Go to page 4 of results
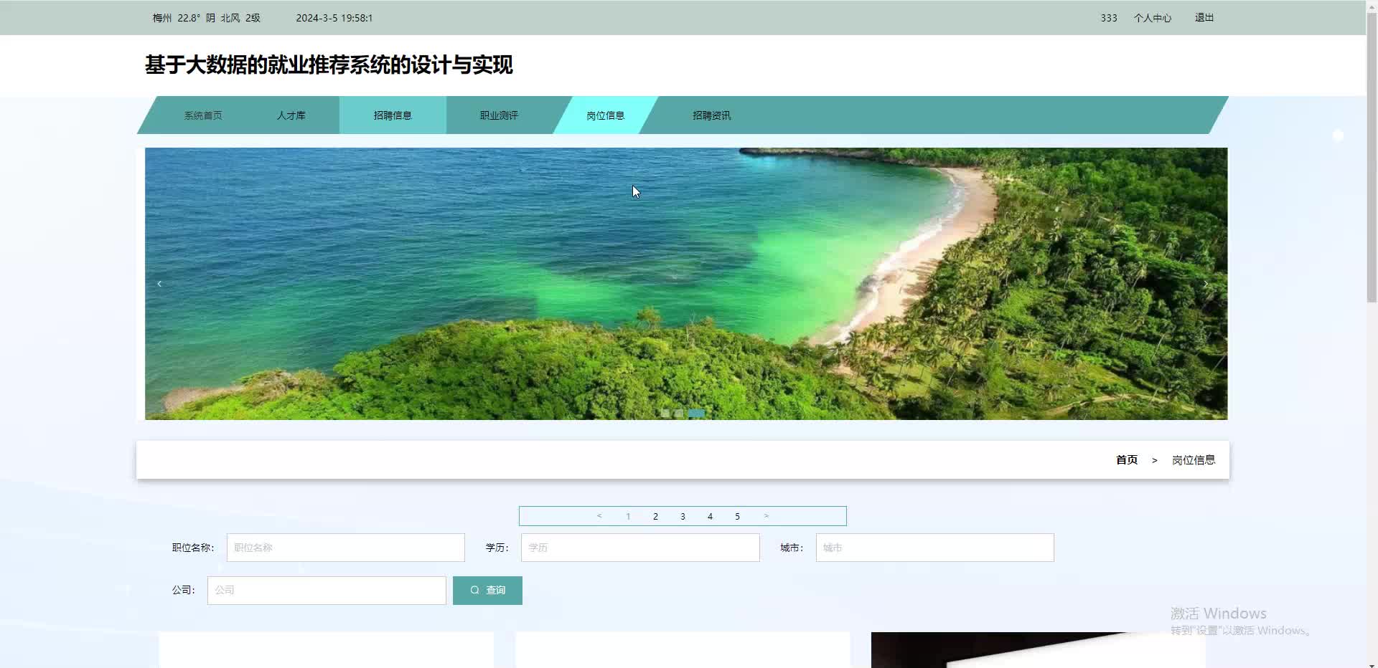 point(710,516)
